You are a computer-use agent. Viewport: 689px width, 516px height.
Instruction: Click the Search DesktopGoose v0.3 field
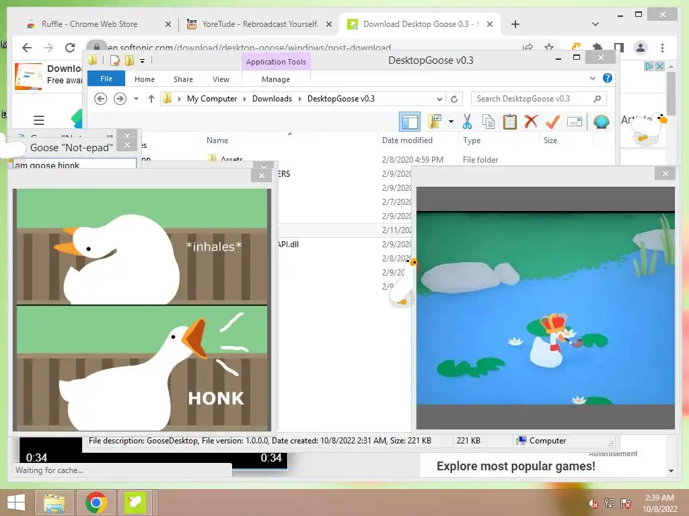click(539, 99)
